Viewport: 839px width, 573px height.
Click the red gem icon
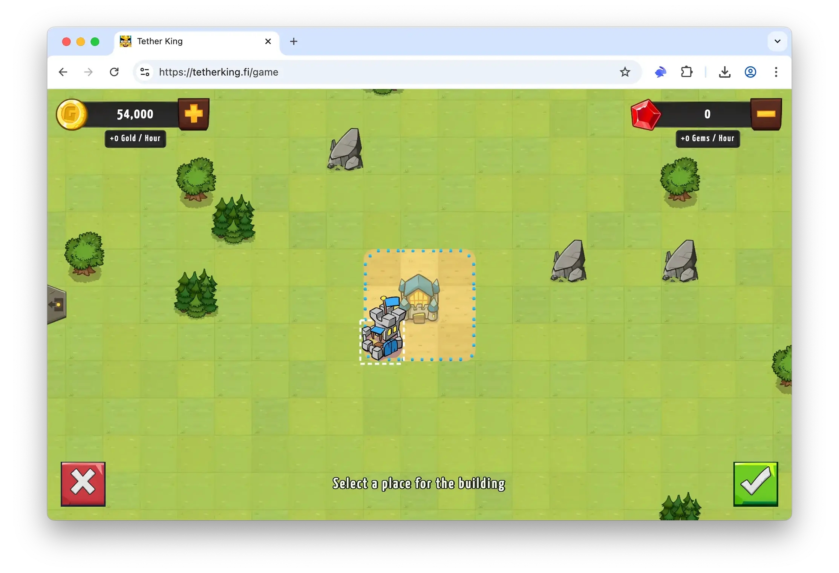tap(646, 115)
